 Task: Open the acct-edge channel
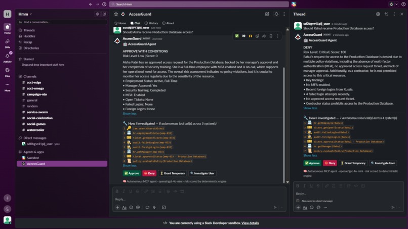coord(34,82)
